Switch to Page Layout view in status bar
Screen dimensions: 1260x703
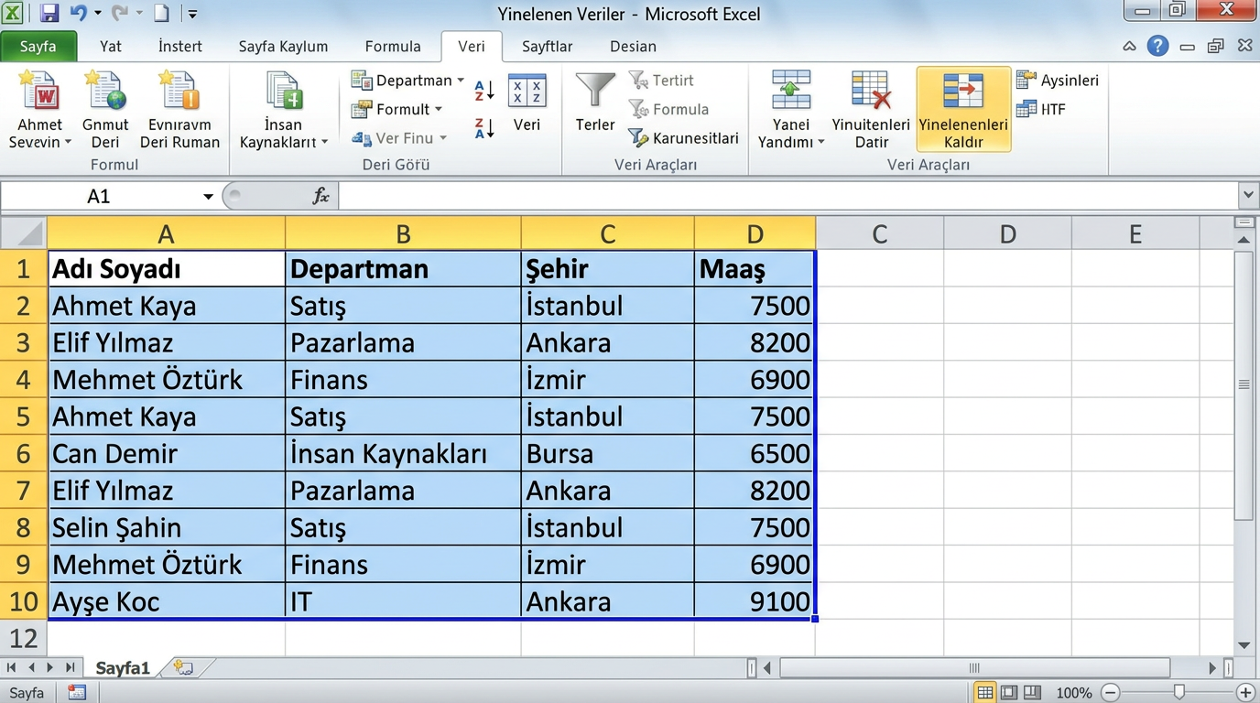[x=1008, y=693]
